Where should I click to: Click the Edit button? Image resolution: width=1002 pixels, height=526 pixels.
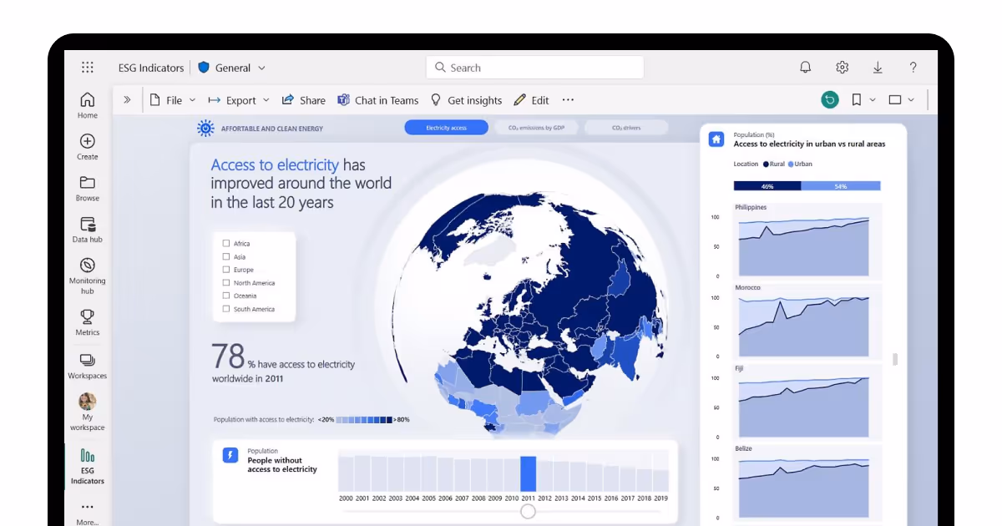[x=531, y=99]
